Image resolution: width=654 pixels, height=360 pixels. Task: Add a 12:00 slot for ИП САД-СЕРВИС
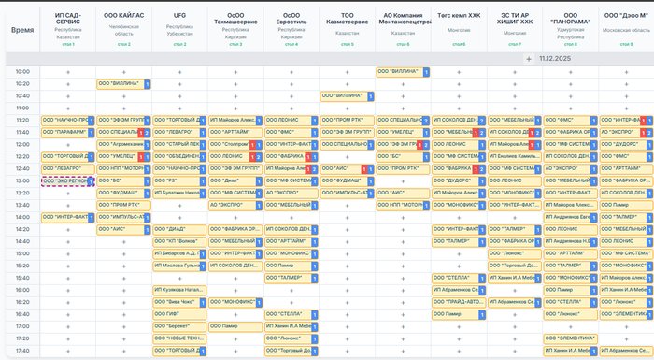pyautogui.click(x=68, y=145)
